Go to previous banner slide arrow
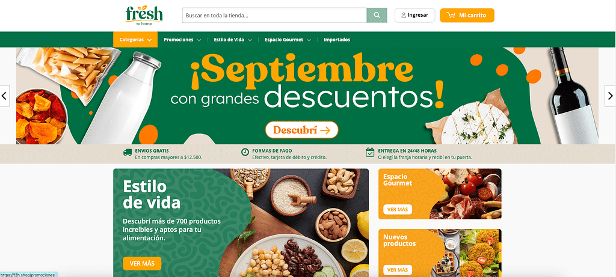616x277 pixels. click(4, 96)
